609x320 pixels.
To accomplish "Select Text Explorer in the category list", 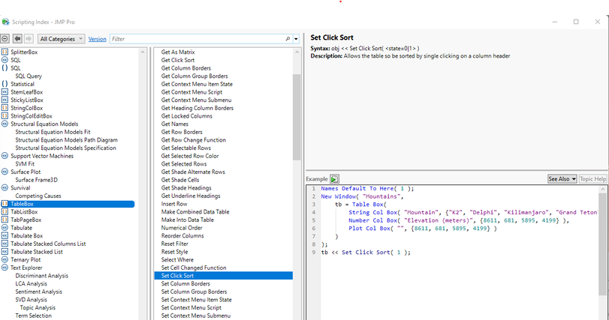I will [x=27, y=268].
